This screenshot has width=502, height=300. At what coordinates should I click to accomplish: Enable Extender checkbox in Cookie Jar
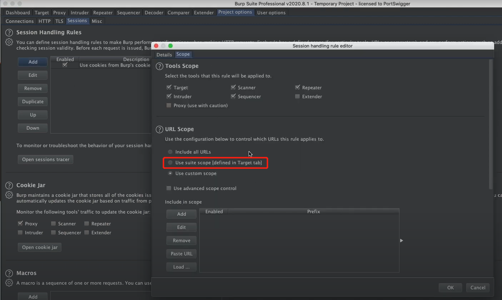point(86,232)
